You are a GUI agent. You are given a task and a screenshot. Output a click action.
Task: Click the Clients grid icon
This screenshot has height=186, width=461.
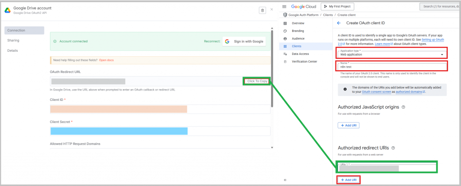285,46
